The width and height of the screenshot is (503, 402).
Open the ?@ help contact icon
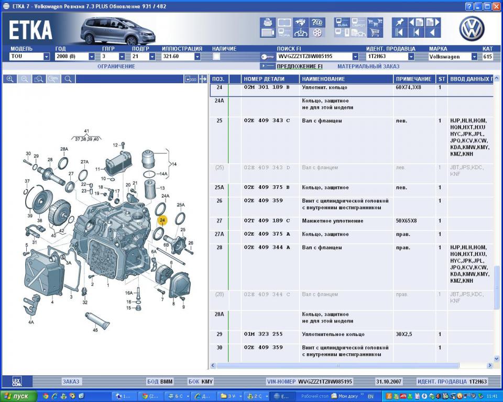coord(317,22)
